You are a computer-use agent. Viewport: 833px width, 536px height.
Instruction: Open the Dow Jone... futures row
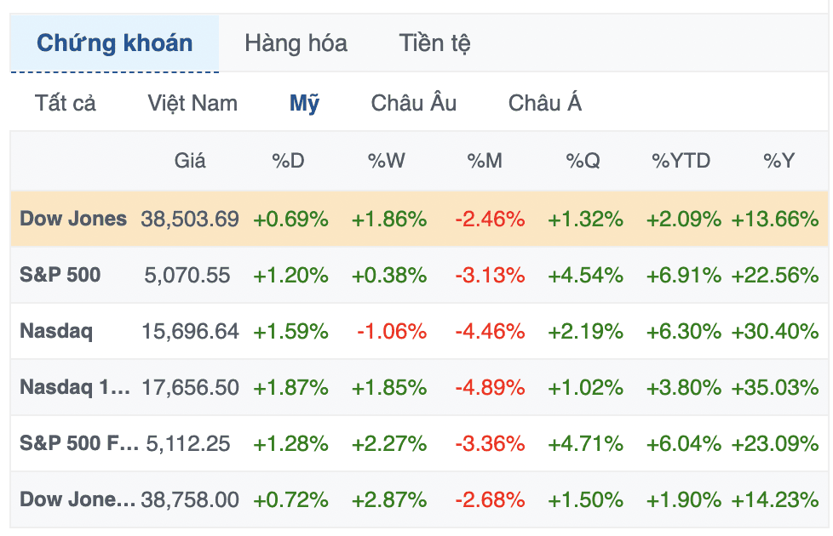click(419, 500)
